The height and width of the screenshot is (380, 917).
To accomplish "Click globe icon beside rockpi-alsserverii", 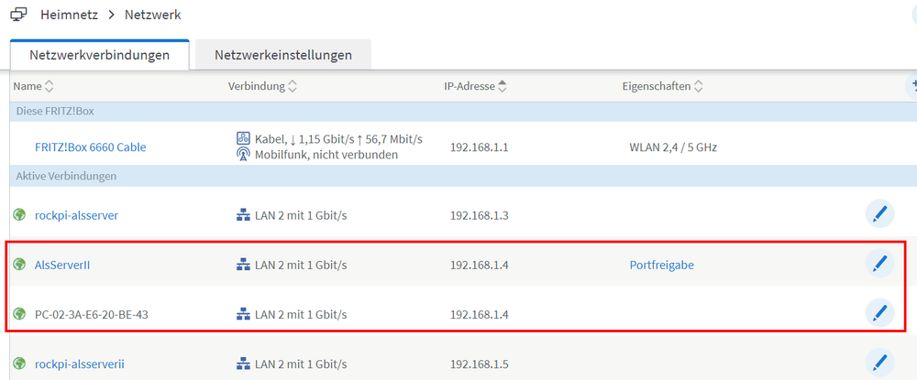I will pyautogui.click(x=20, y=364).
